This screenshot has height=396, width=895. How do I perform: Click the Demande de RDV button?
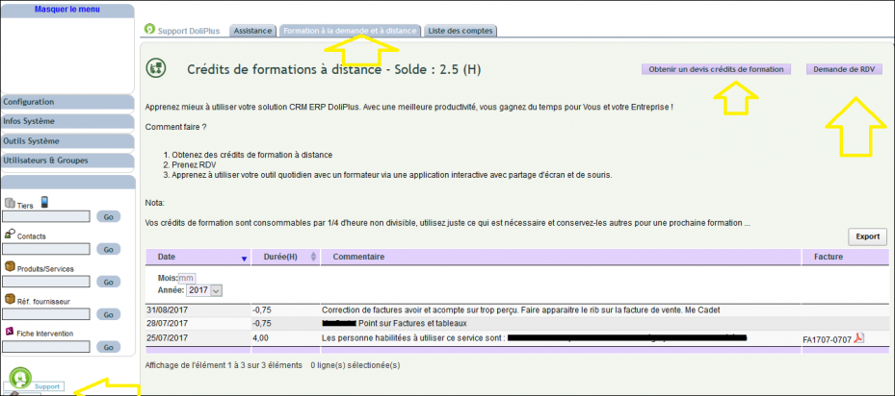point(844,69)
